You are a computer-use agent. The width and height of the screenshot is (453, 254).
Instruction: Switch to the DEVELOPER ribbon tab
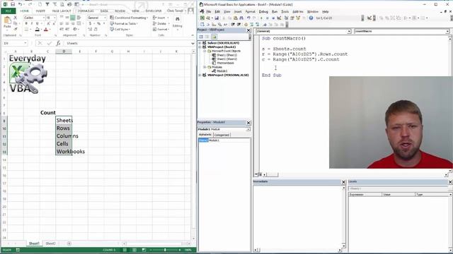pos(154,11)
